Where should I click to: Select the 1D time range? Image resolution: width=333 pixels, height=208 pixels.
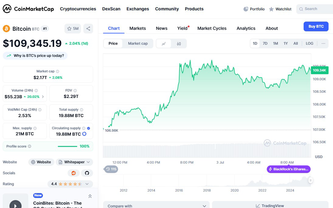255,44
